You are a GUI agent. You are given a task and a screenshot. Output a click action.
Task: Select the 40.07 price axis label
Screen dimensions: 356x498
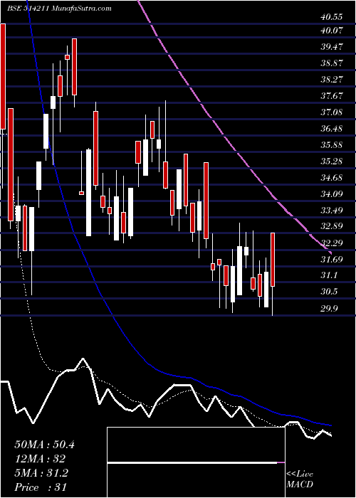(x=332, y=31)
